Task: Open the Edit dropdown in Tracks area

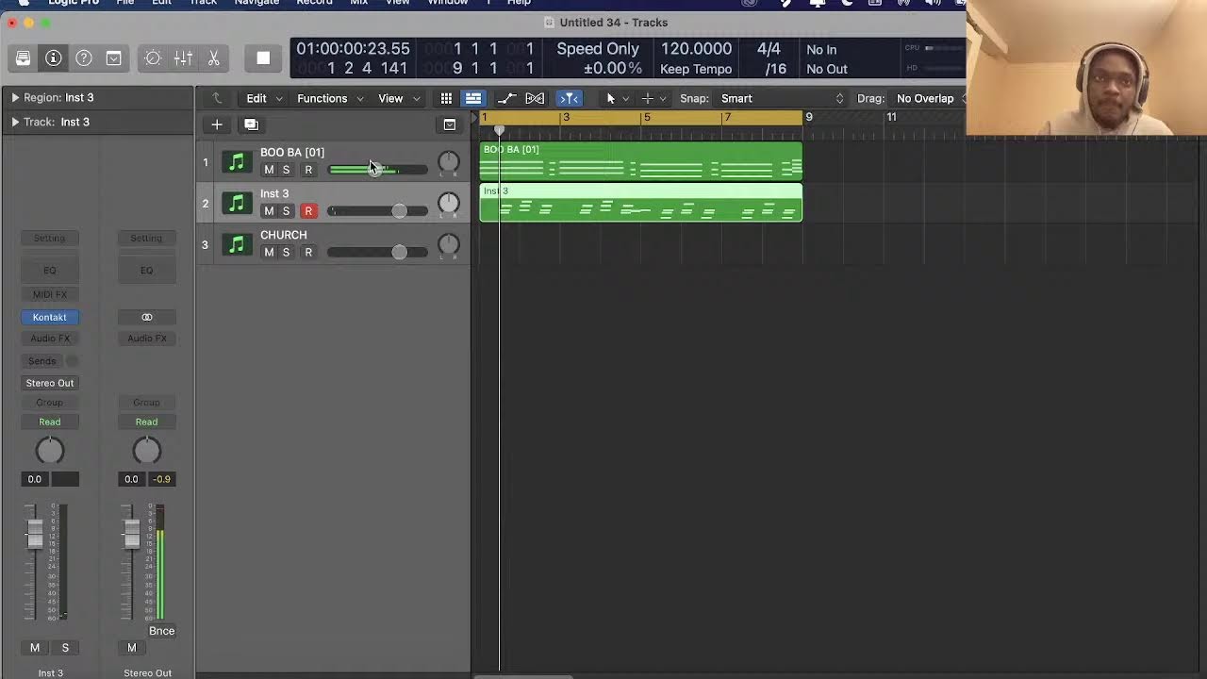Action: (264, 98)
